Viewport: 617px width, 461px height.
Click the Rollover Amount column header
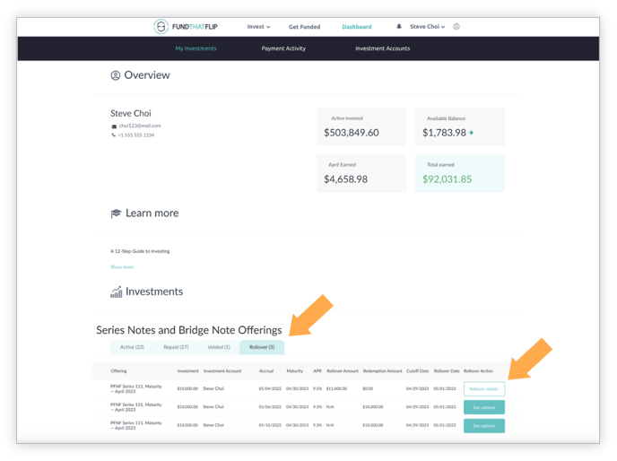[x=343, y=370]
